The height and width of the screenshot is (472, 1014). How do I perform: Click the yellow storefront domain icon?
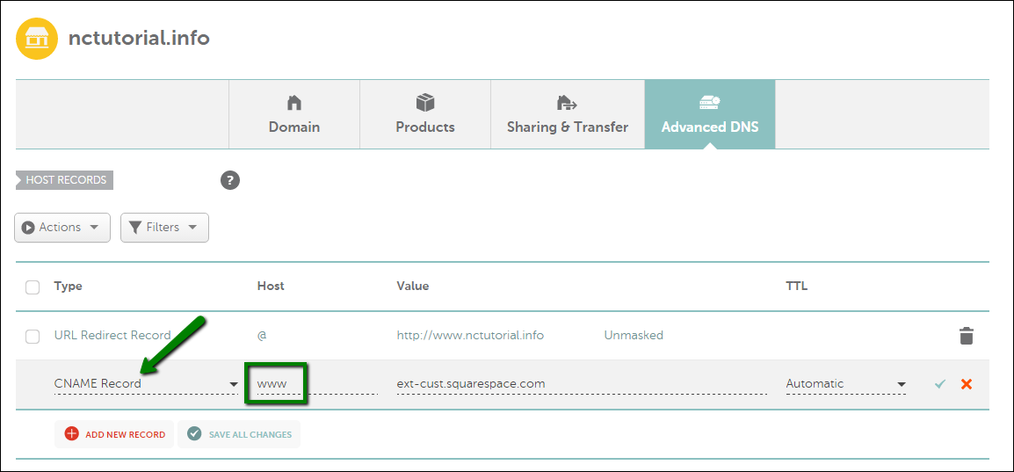coord(37,39)
